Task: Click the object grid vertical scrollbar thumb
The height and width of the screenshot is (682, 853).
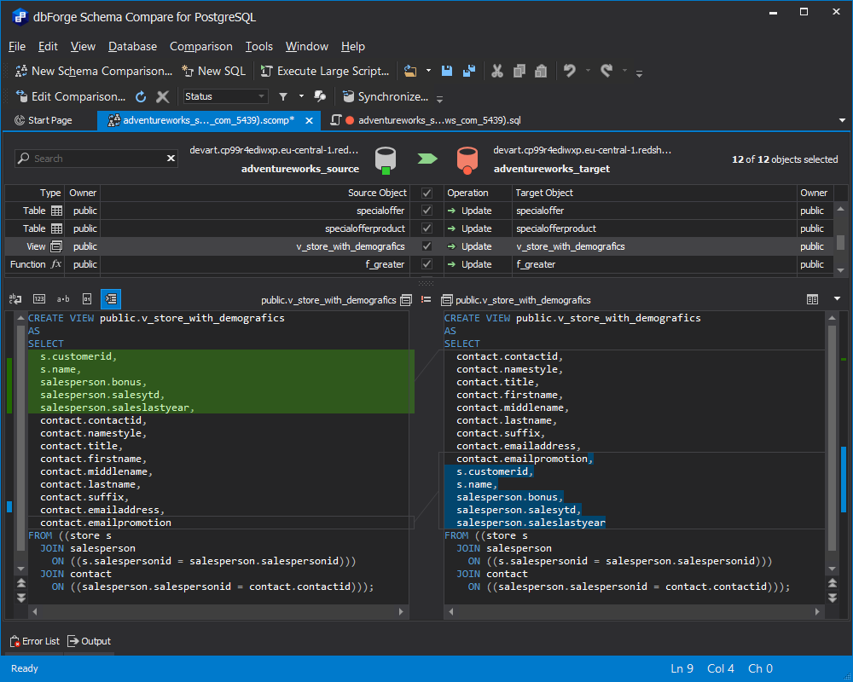Action: coord(840,241)
